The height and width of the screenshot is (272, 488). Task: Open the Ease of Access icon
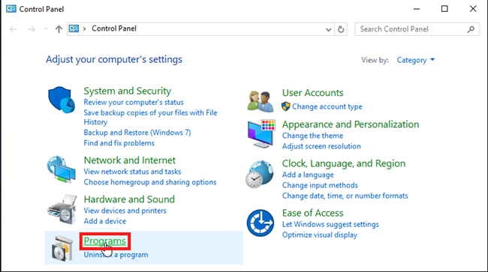tap(261, 223)
